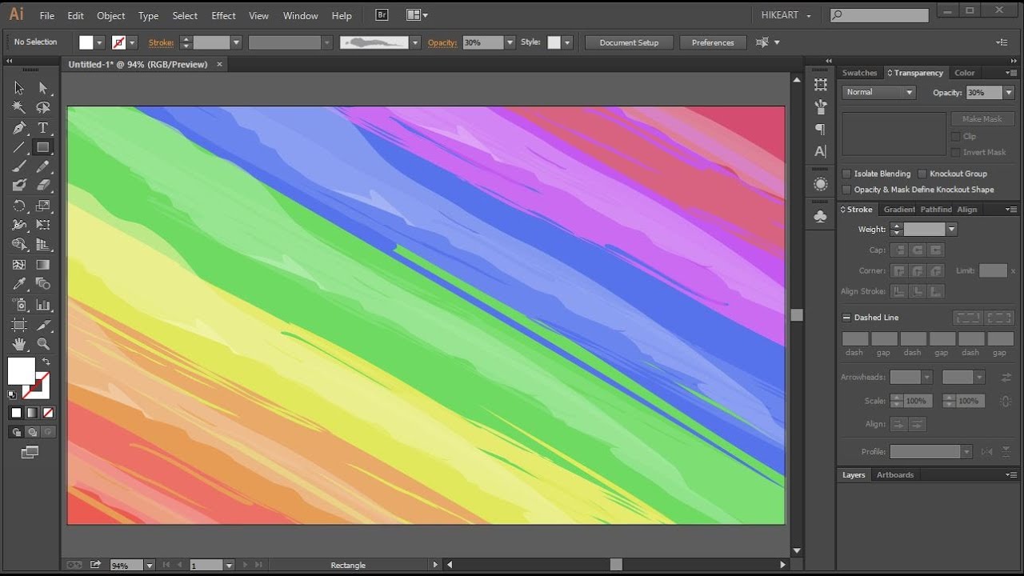The height and width of the screenshot is (576, 1024).
Task: Activate the Scale tool
Action: pos(43,206)
